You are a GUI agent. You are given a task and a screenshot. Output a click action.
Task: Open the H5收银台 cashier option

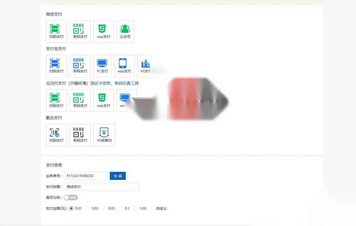(104, 135)
